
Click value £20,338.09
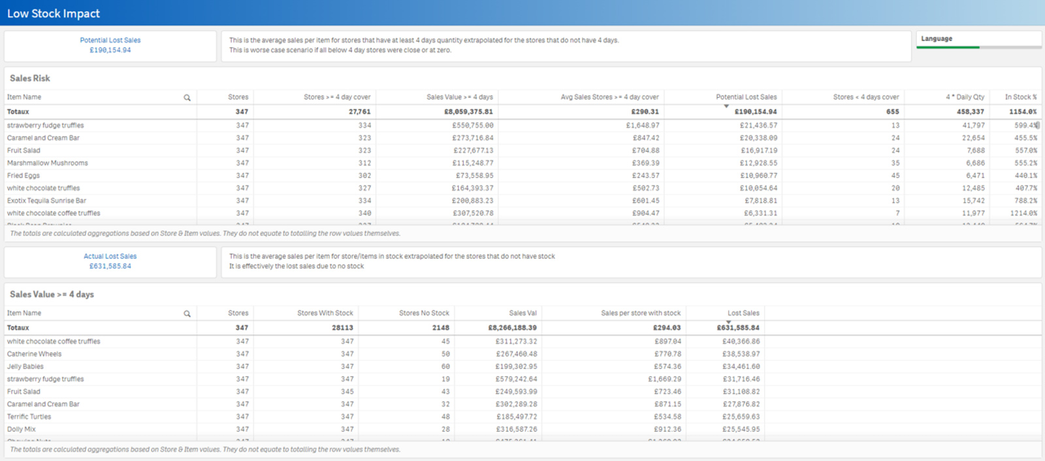click(758, 138)
